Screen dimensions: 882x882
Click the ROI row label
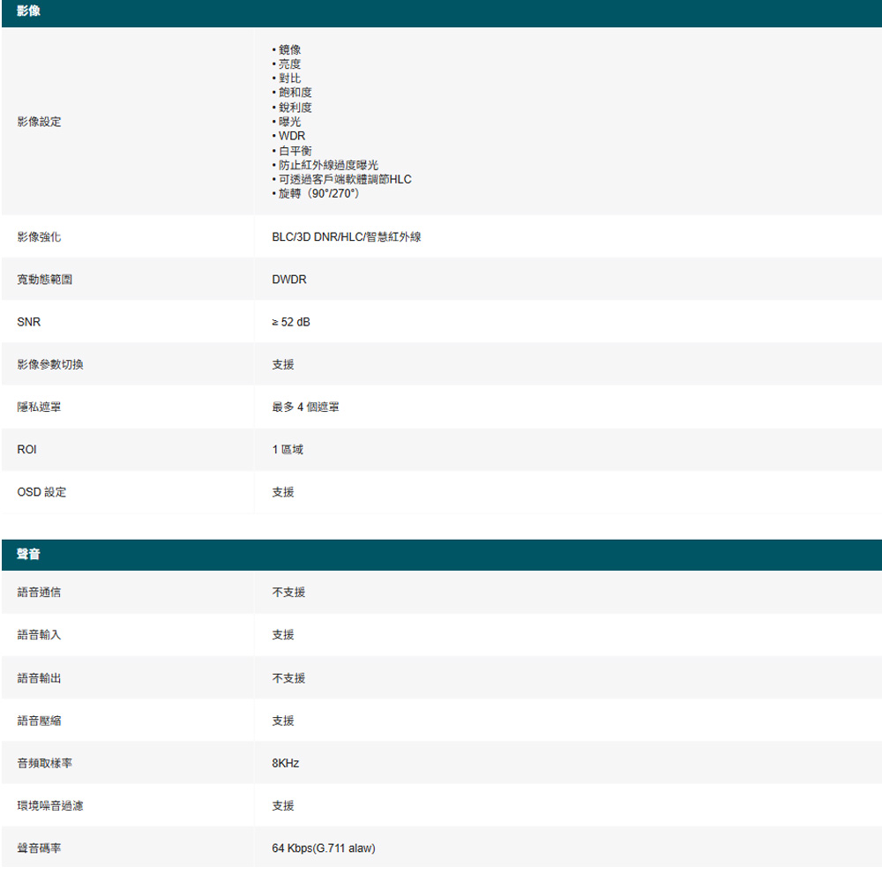[26, 449]
